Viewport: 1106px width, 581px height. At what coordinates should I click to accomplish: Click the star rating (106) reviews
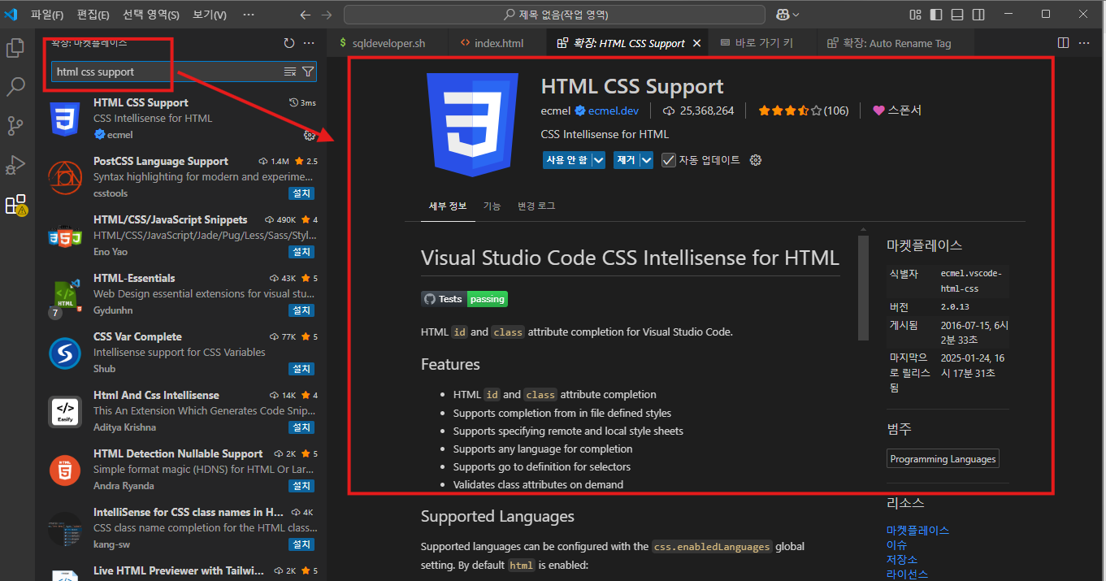click(804, 111)
